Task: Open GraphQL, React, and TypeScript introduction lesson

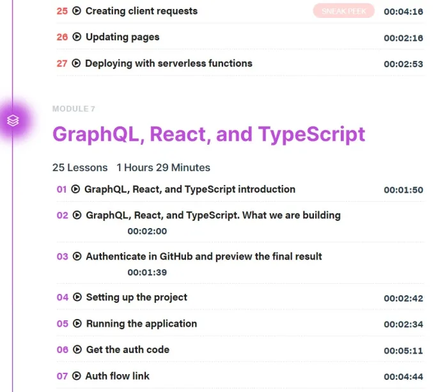Action: click(x=190, y=189)
